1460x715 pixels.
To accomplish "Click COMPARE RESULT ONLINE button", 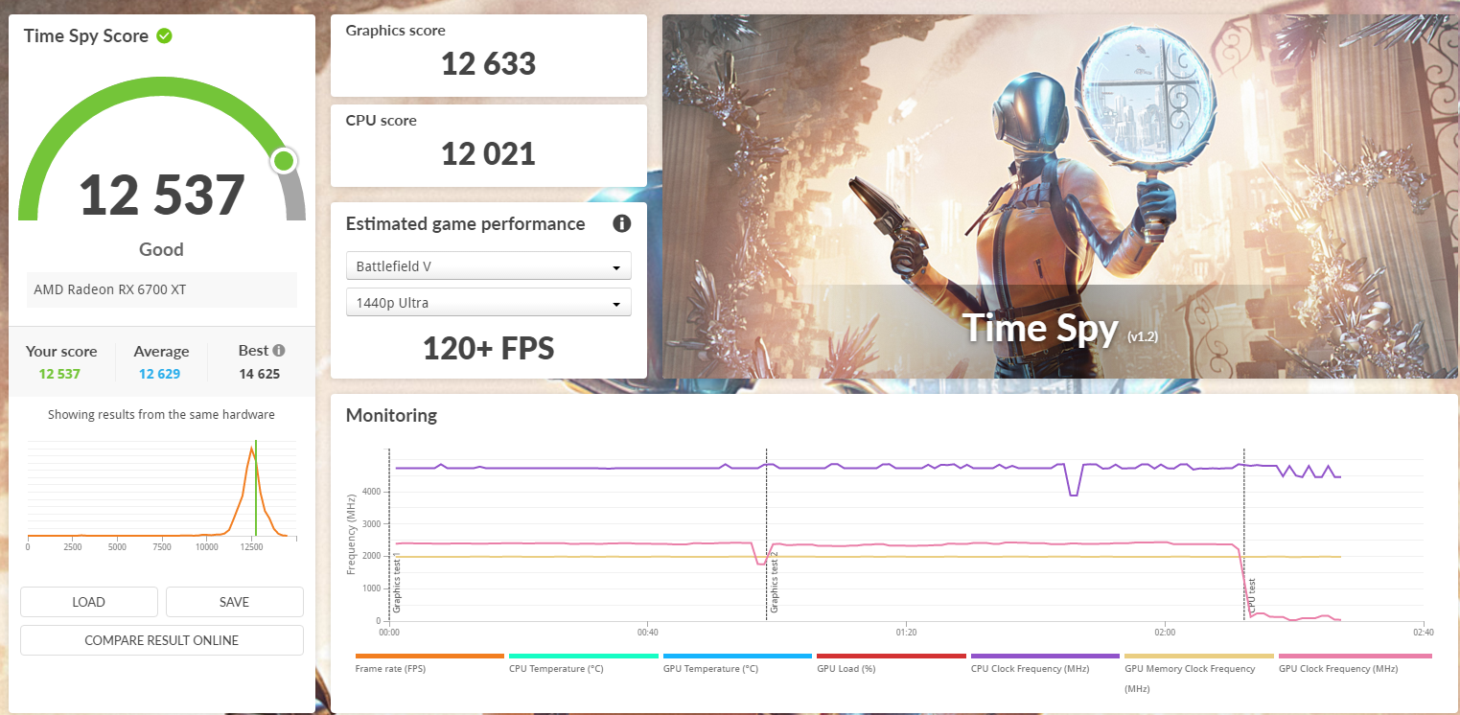I will point(161,640).
